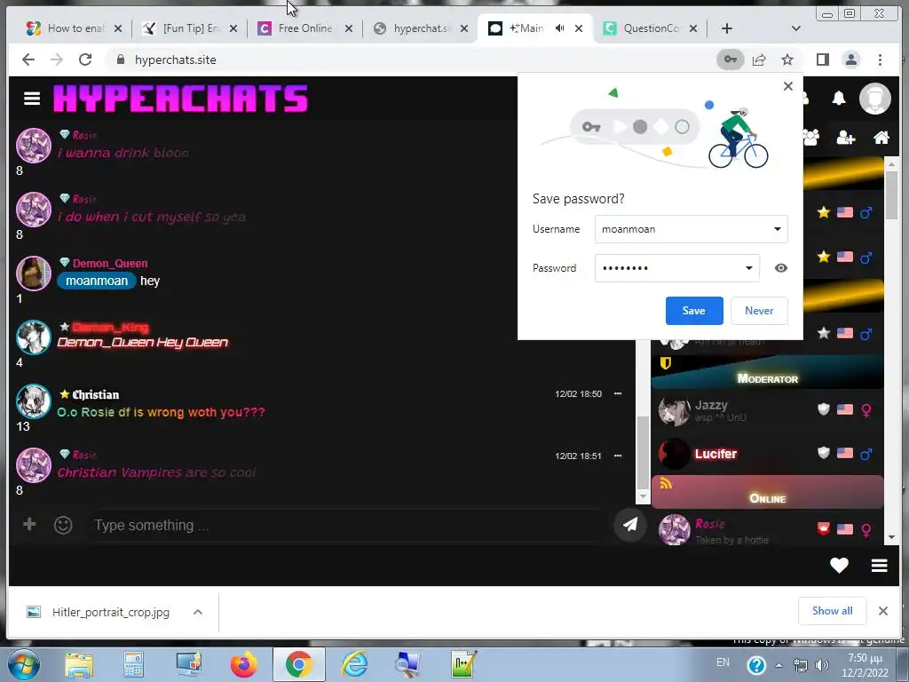Open the Chrome profile icon
Screen dimensions: 909x682
pyautogui.click(x=851, y=59)
